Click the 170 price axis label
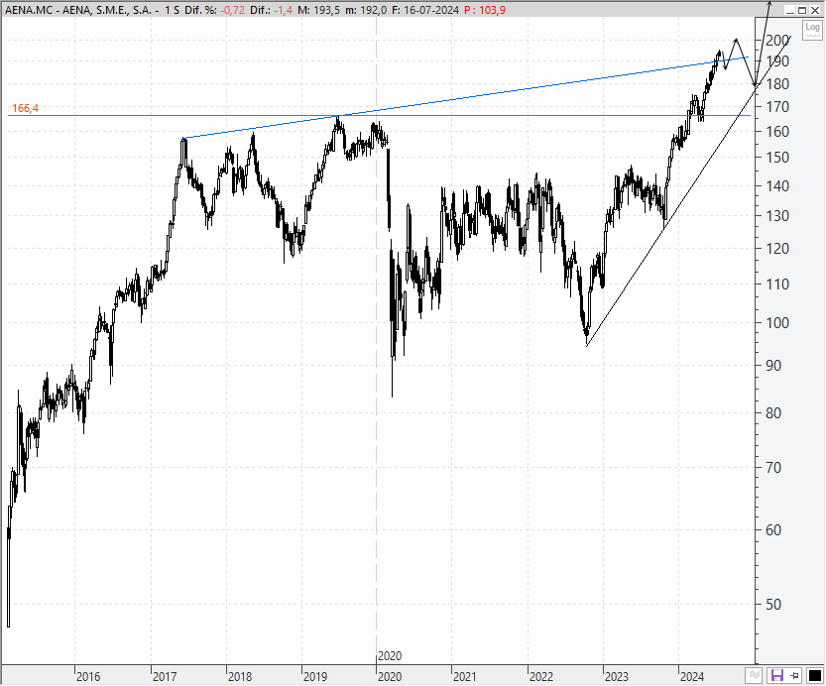Viewport: 826px width, 686px height. click(777, 107)
